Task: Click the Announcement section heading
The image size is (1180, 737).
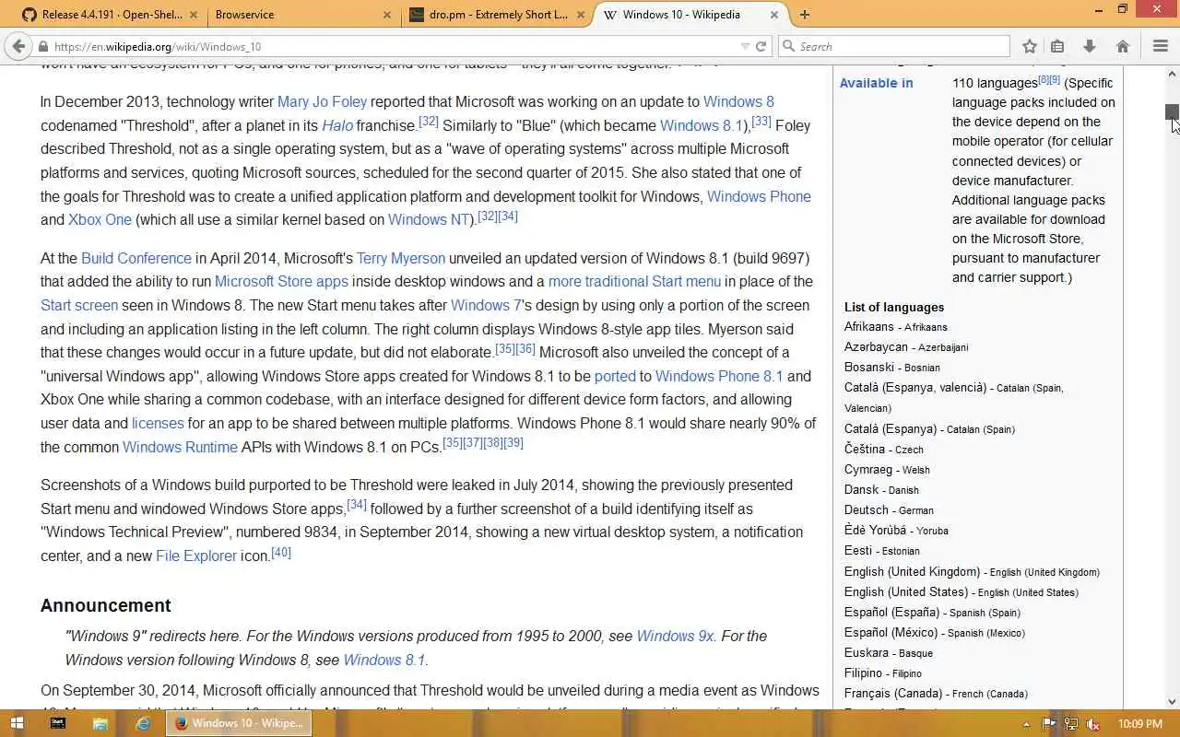Action: coord(106,605)
